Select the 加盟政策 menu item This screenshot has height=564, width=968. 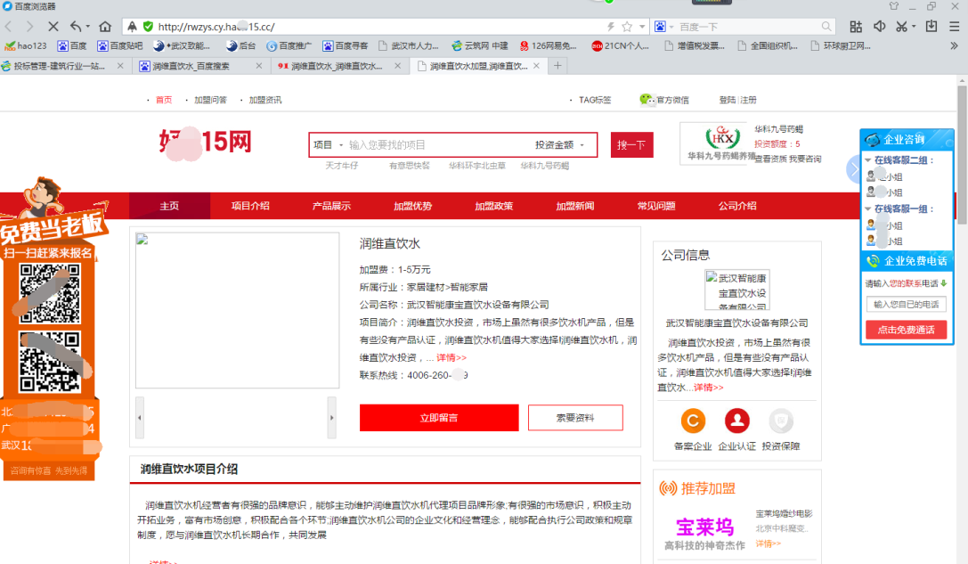click(494, 206)
